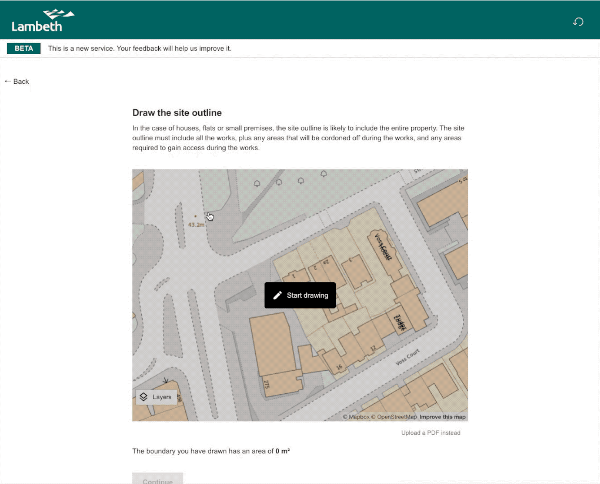Open the Layers map control

click(157, 397)
